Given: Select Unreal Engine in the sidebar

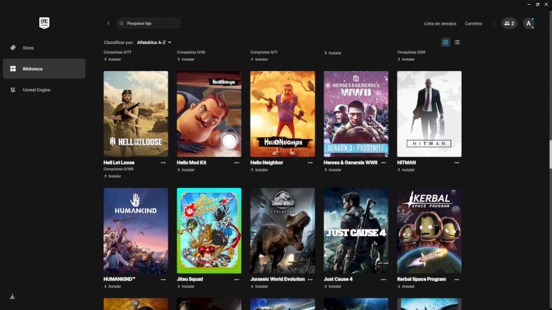Looking at the screenshot, I should tap(36, 90).
